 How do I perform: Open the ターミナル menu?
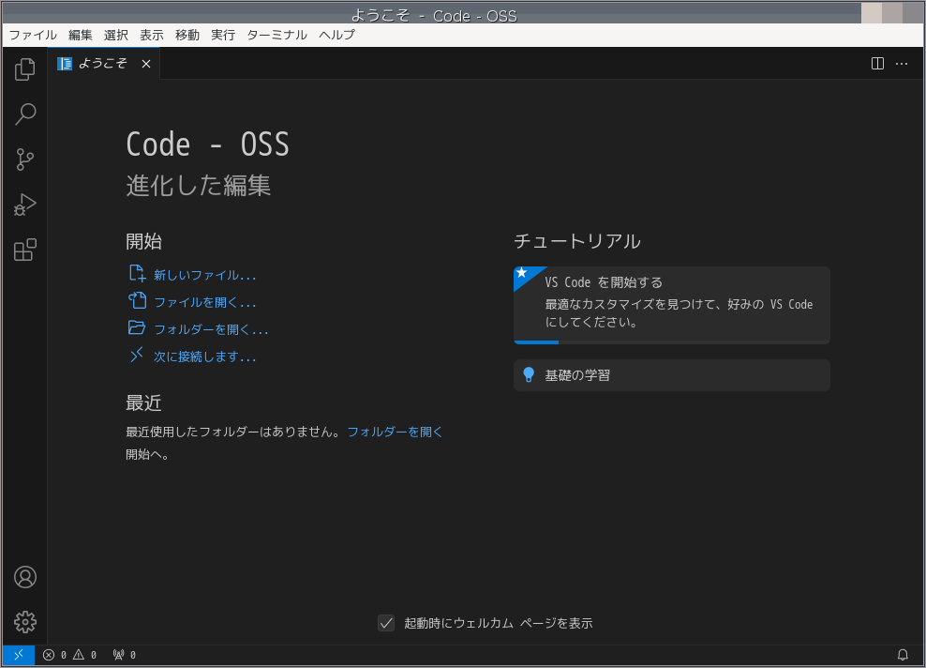point(277,35)
